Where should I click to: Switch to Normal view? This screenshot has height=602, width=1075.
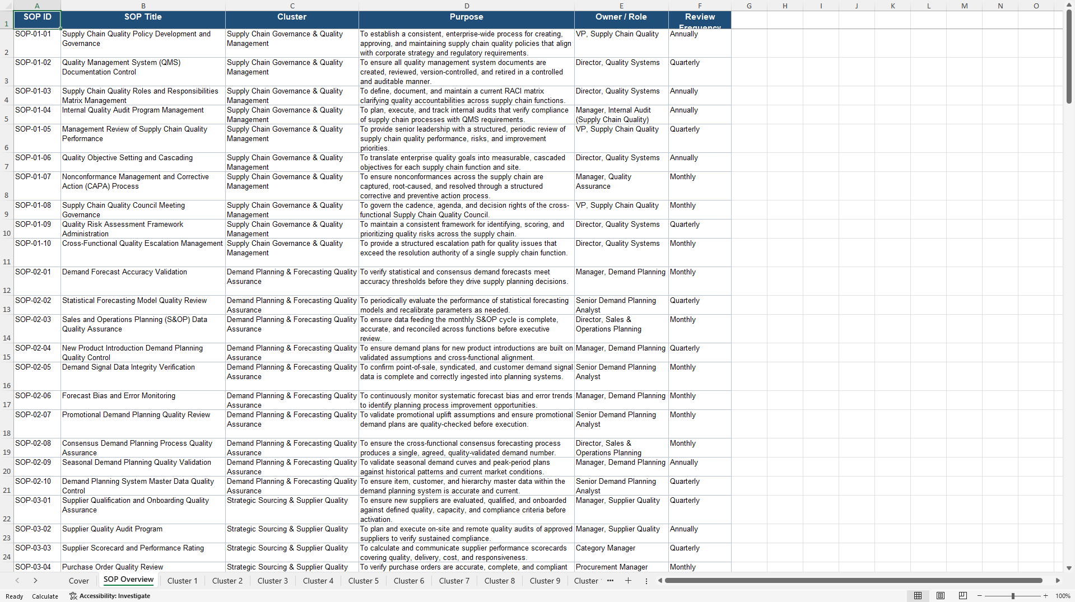(918, 596)
